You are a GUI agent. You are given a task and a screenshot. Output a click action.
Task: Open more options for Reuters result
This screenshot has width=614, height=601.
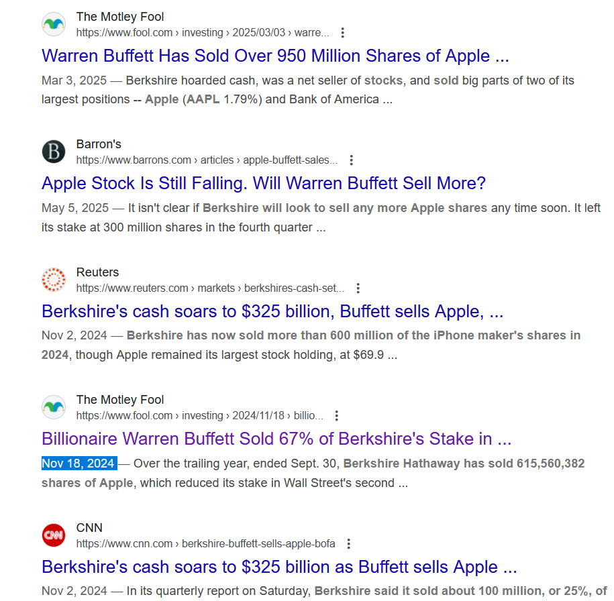[358, 288]
